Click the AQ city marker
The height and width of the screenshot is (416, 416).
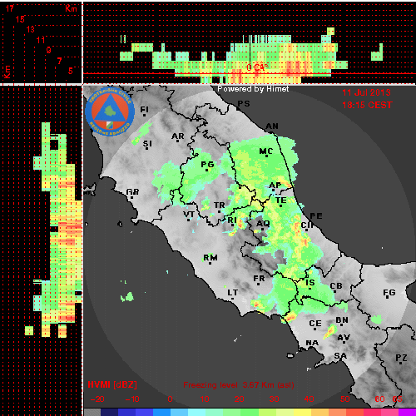263,229
